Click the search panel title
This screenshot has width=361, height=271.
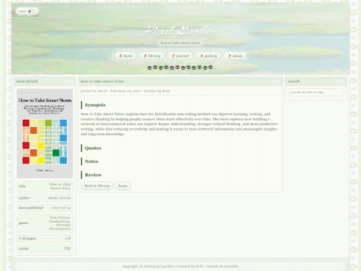point(293,81)
